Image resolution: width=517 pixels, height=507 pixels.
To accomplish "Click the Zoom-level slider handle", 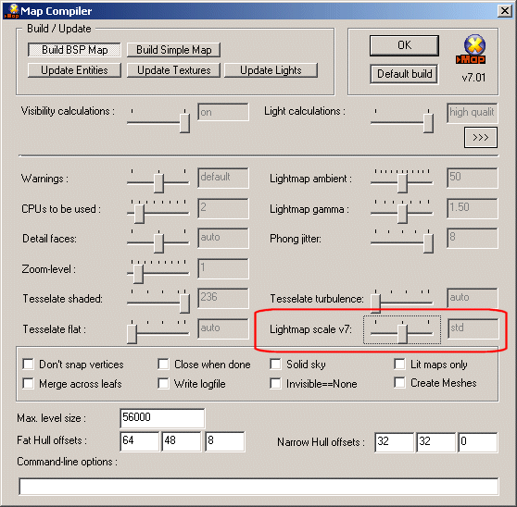I will [138, 274].
